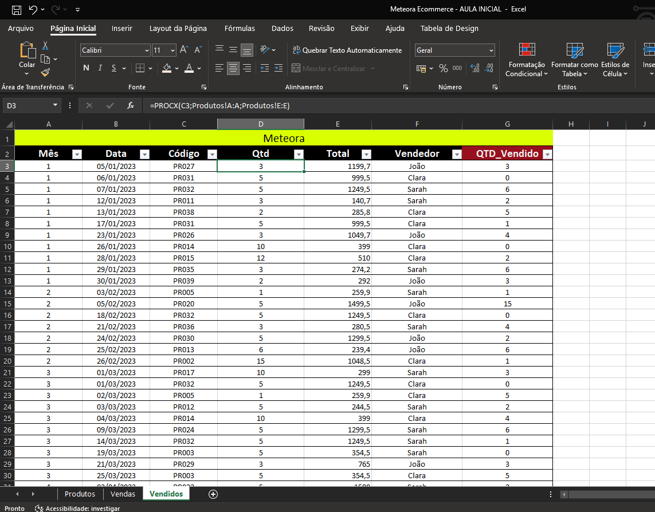
Task: Apply thousands separator 000 icon
Action: 457,68
